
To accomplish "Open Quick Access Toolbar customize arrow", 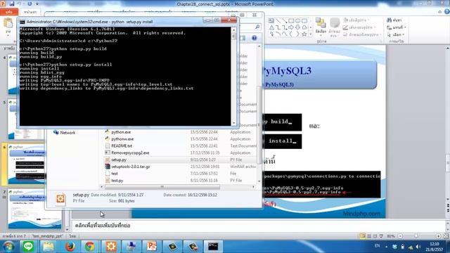I will point(37,4).
